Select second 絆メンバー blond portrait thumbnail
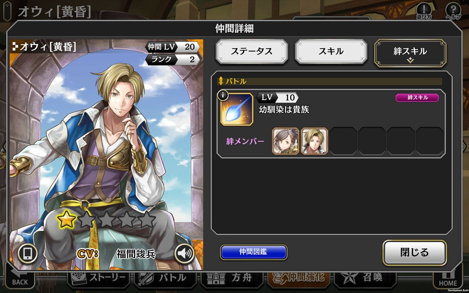Screen dimensions: 469x293 (314, 141)
